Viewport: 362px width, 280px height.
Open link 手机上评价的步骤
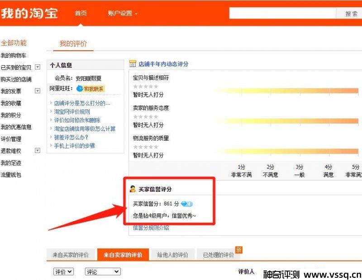pos(75,146)
